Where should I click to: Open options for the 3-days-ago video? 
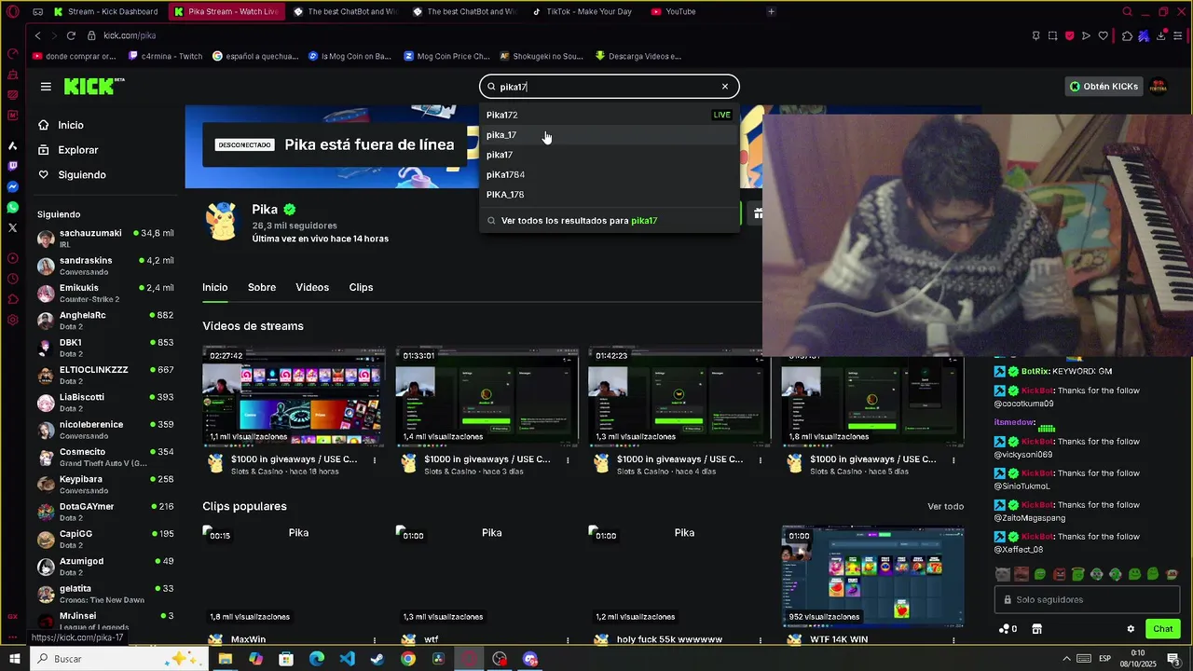(x=568, y=460)
